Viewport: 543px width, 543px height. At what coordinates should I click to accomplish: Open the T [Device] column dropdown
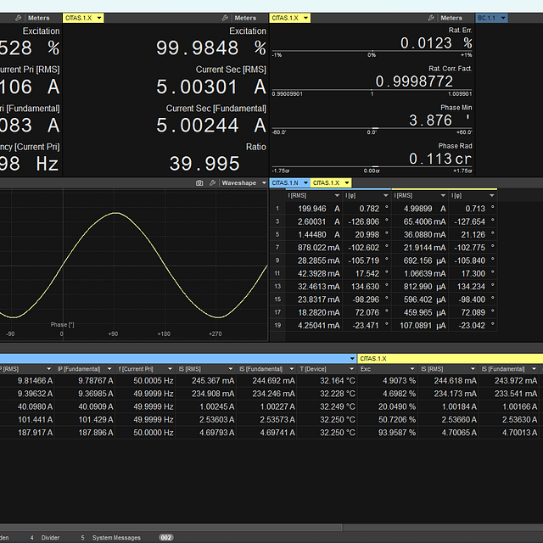tap(352, 369)
